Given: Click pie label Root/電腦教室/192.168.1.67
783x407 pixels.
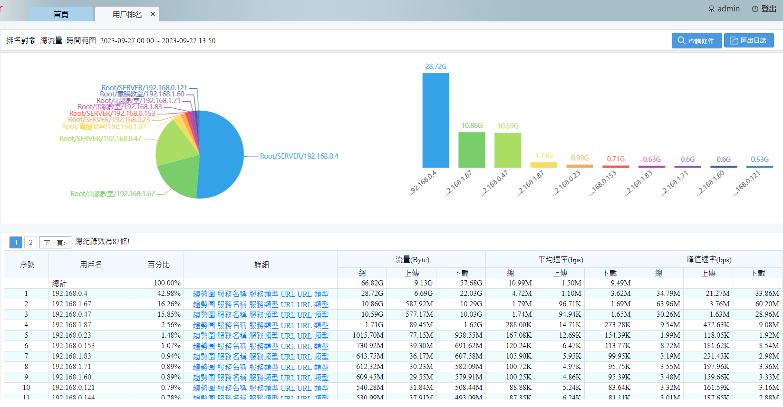Looking at the screenshot, I should pyautogui.click(x=113, y=194).
